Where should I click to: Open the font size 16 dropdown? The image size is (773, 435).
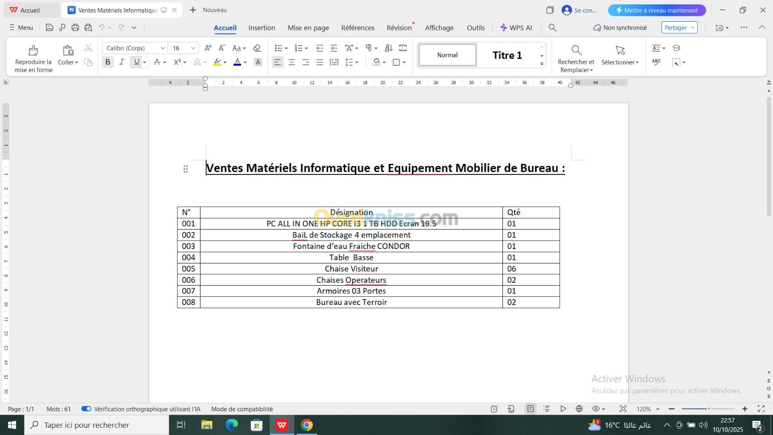click(193, 48)
